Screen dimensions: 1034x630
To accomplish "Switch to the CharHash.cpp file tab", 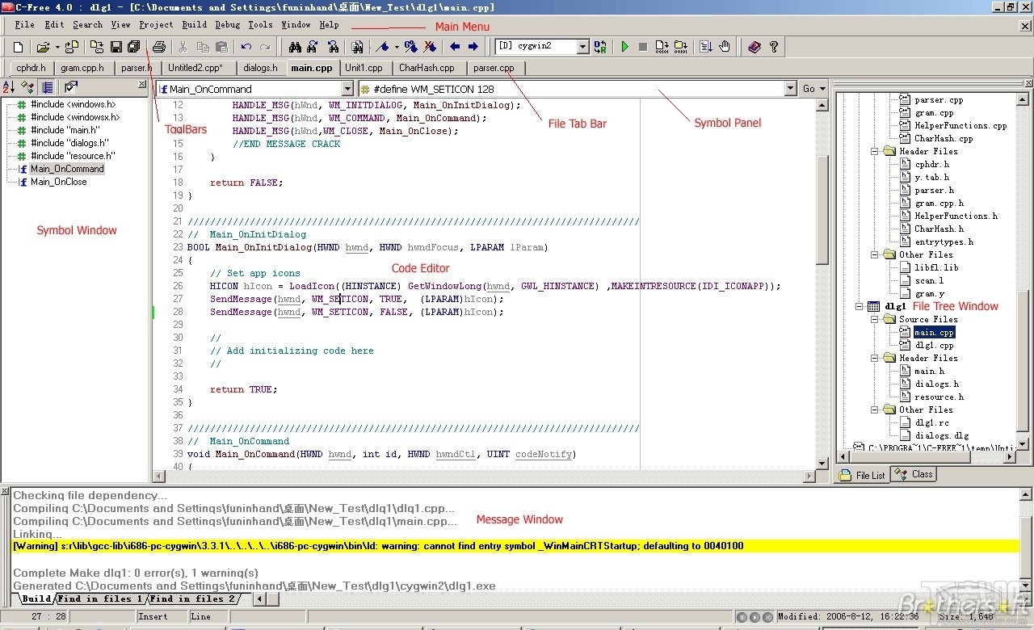I will tap(426, 68).
